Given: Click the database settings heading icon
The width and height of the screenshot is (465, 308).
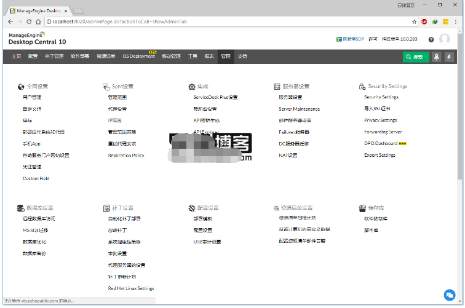Looking at the screenshot, I should (21, 208).
